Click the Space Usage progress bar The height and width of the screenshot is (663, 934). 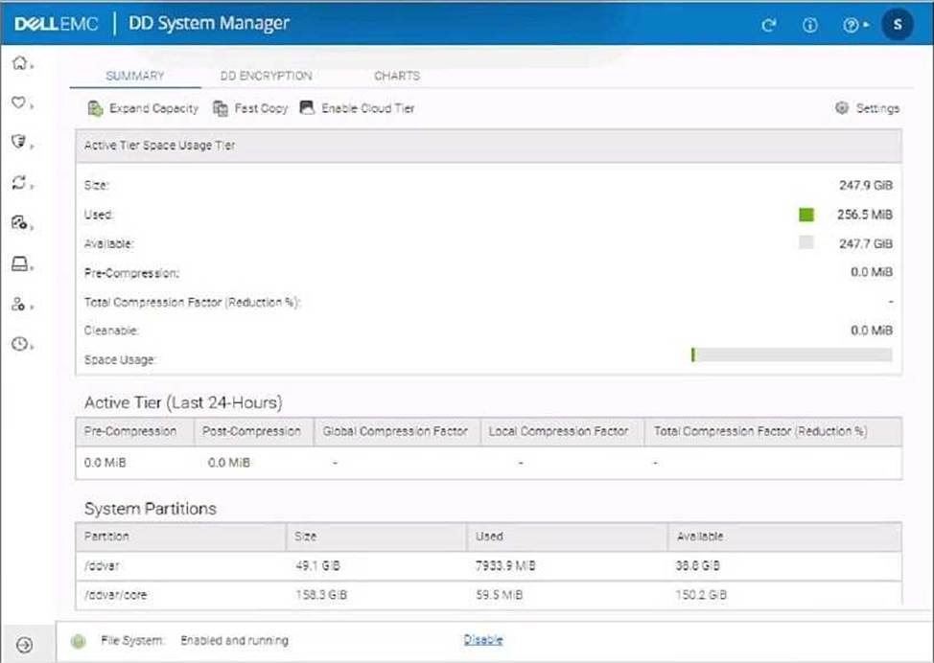coord(792,355)
